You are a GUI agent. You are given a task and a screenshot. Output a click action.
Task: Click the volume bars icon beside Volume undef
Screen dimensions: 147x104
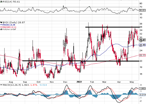pos(1,29)
